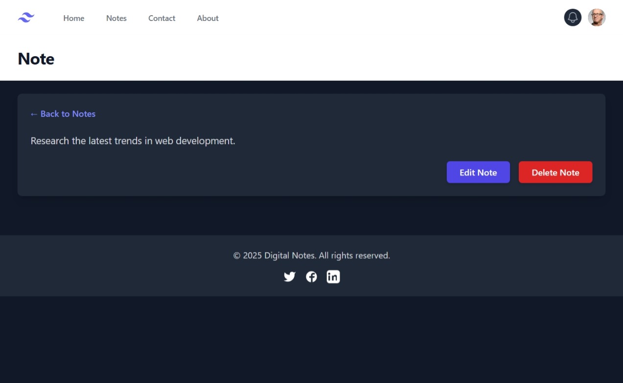Go to the Home nav item
This screenshot has height=383, width=623.
[74, 18]
